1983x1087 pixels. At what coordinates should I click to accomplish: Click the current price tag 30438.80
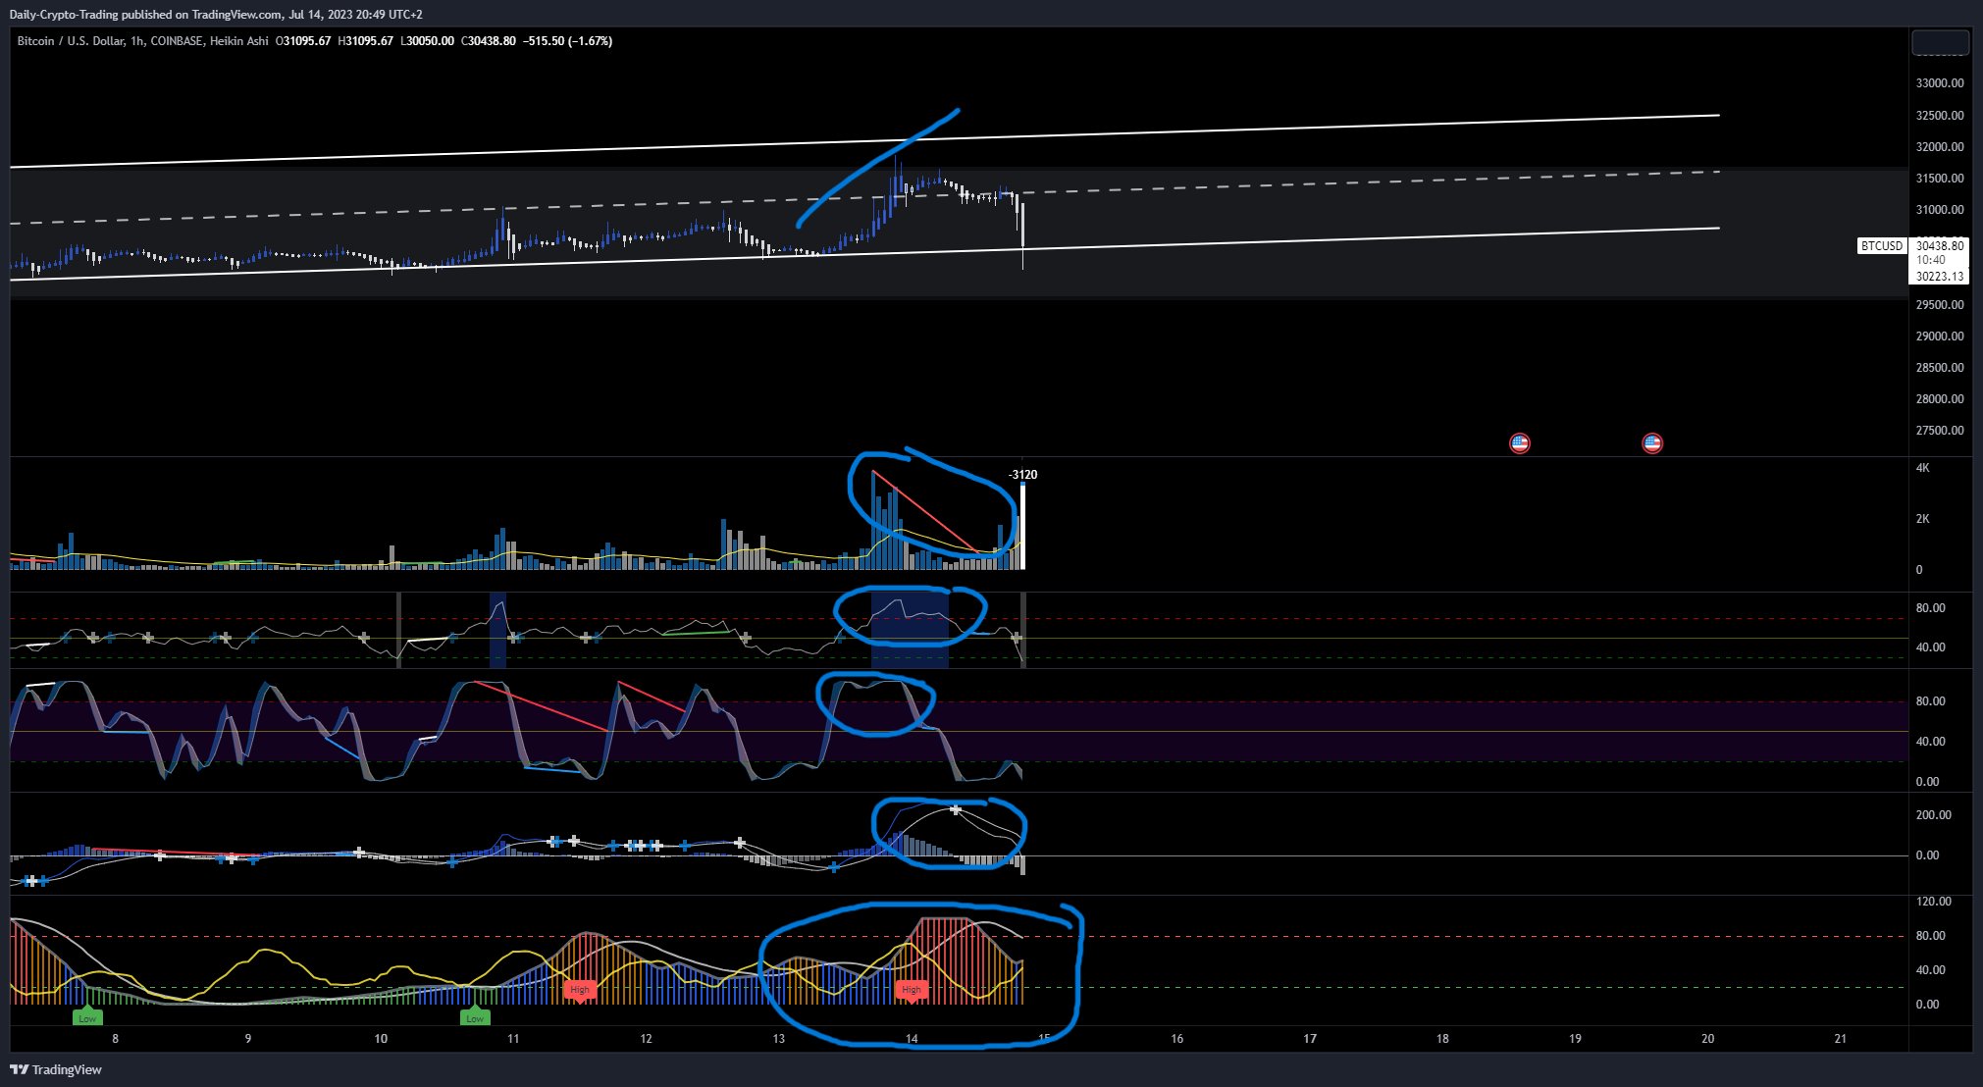(x=1940, y=246)
